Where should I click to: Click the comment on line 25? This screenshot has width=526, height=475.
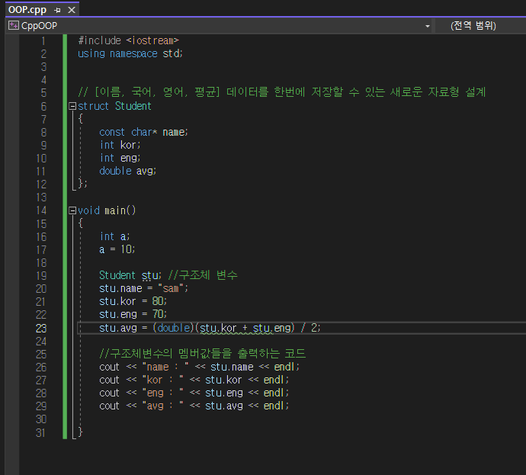[203, 354]
